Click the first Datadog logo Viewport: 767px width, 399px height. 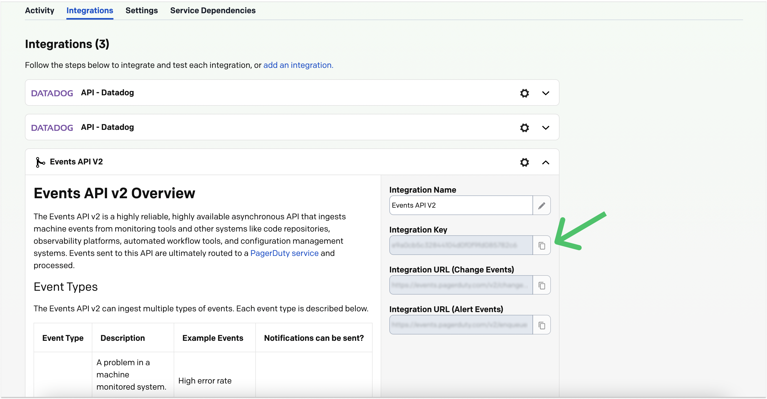pos(52,93)
